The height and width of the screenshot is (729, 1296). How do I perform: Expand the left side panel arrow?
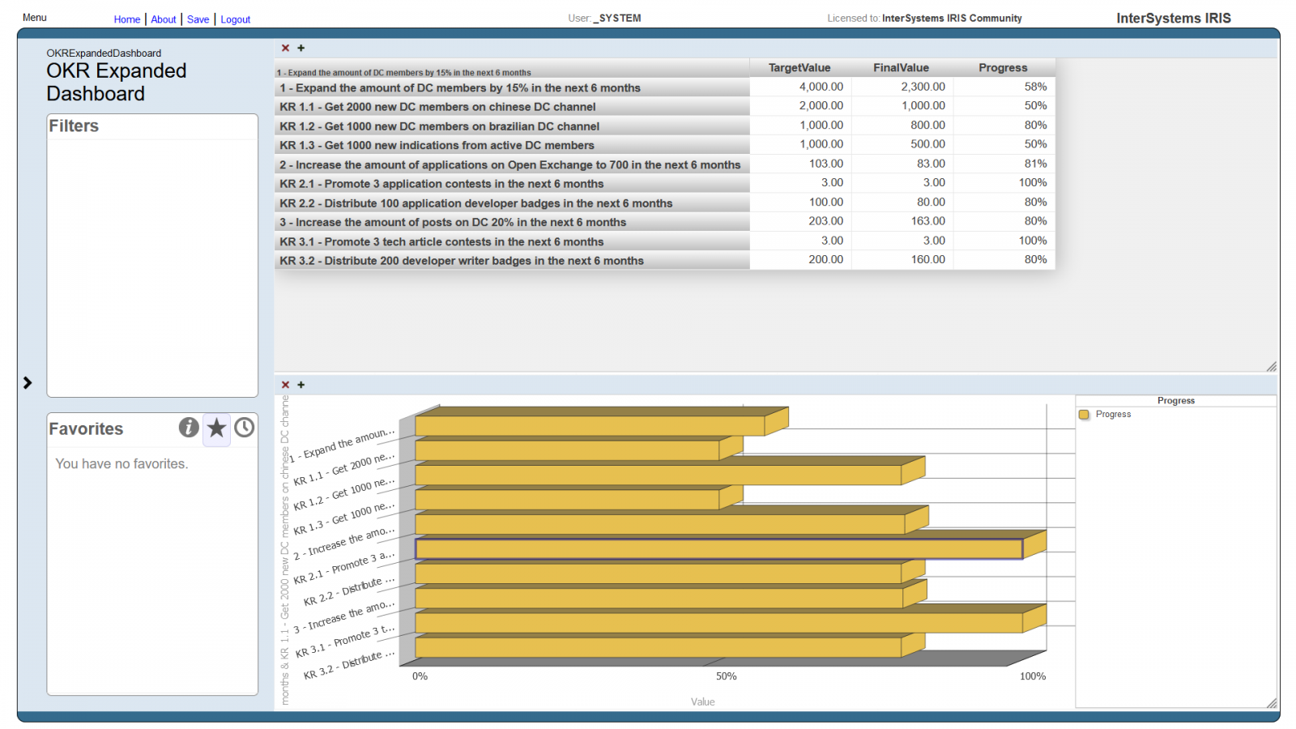[x=28, y=382]
